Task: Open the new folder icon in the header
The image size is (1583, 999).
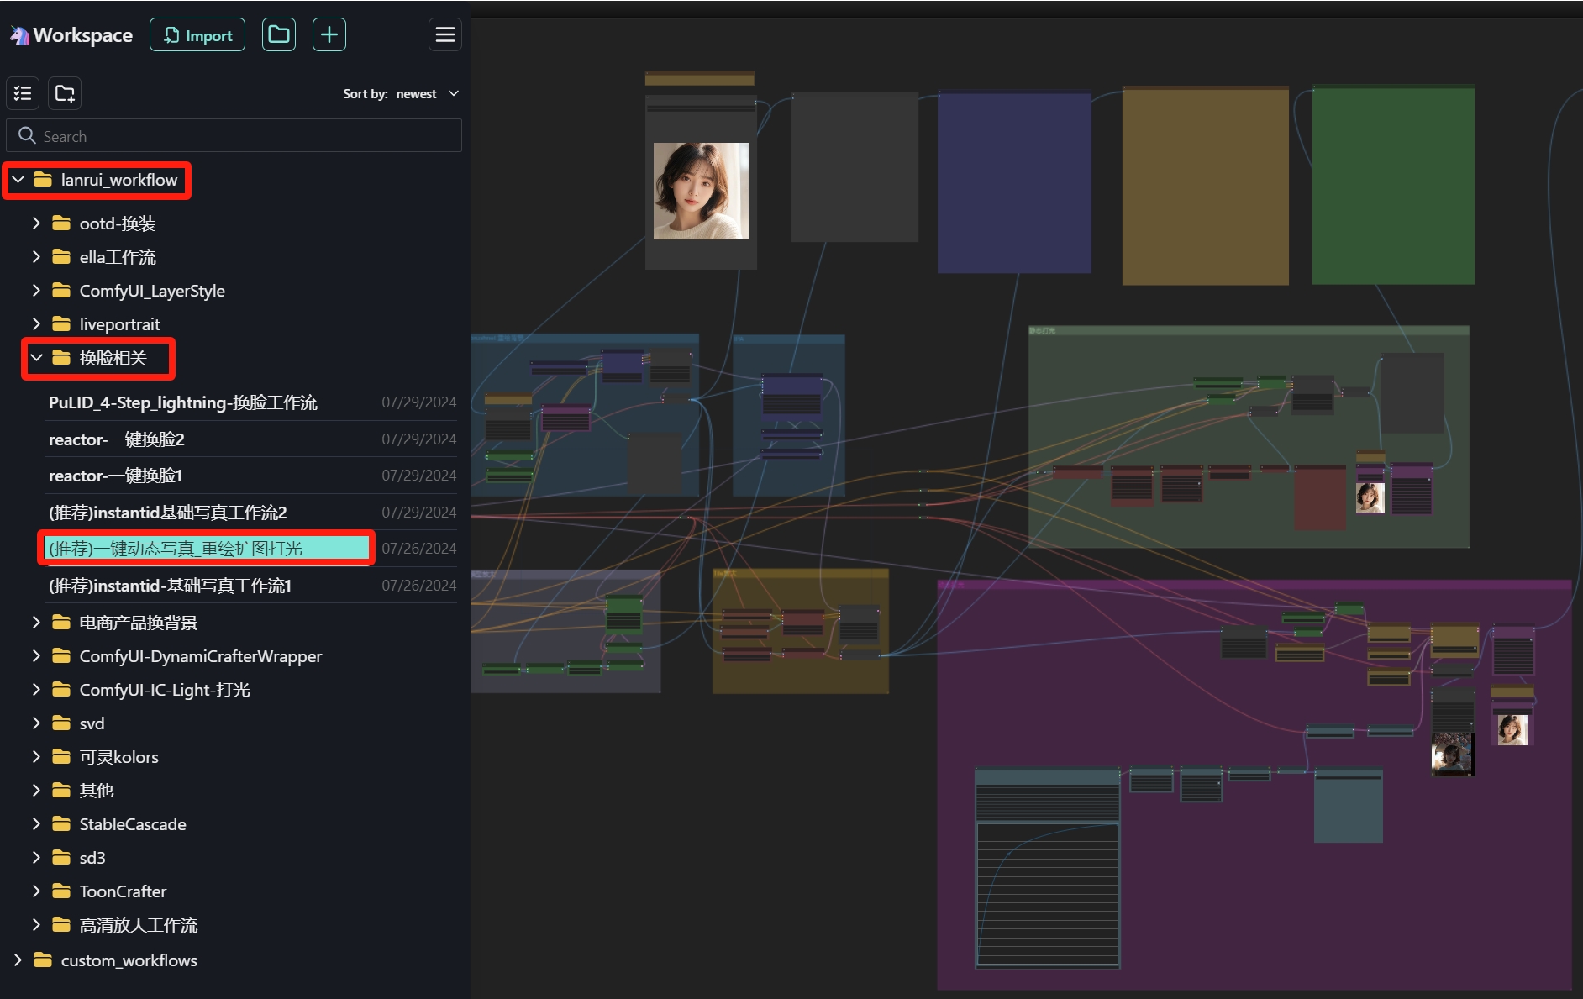Action: (x=278, y=35)
